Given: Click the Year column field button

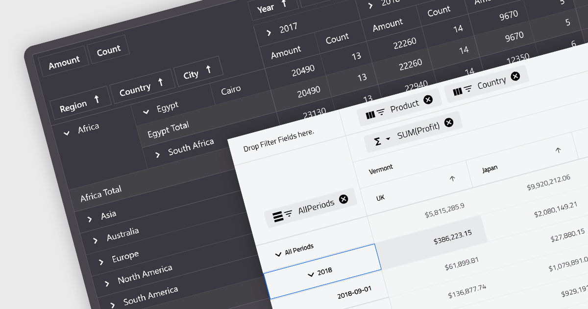Looking at the screenshot, I should (272, 7).
